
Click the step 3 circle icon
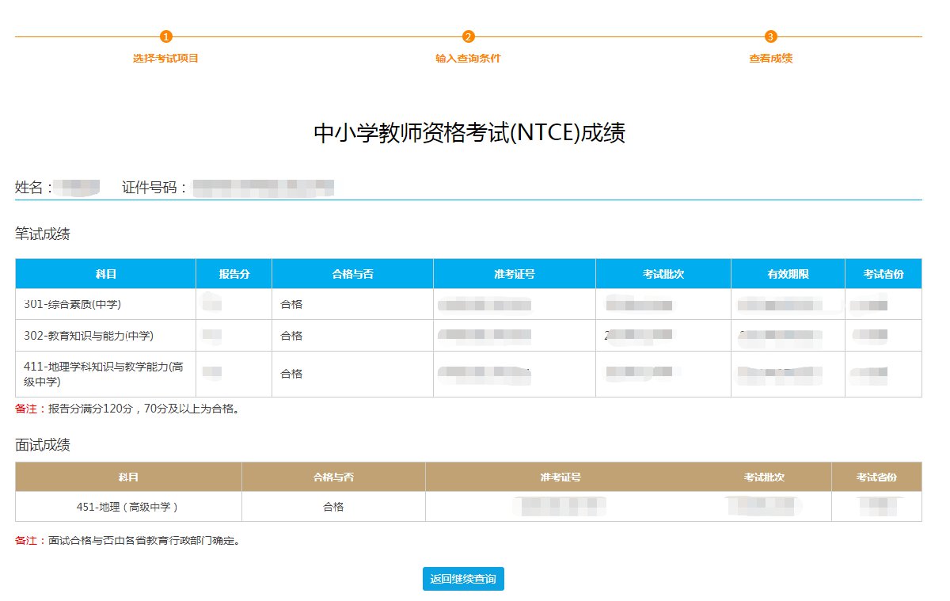click(x=770, y=36)
